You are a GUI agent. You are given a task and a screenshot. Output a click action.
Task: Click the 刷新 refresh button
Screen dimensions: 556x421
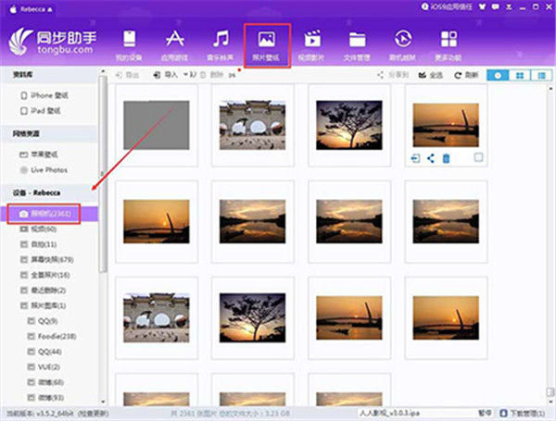click(x=468, y=74)
